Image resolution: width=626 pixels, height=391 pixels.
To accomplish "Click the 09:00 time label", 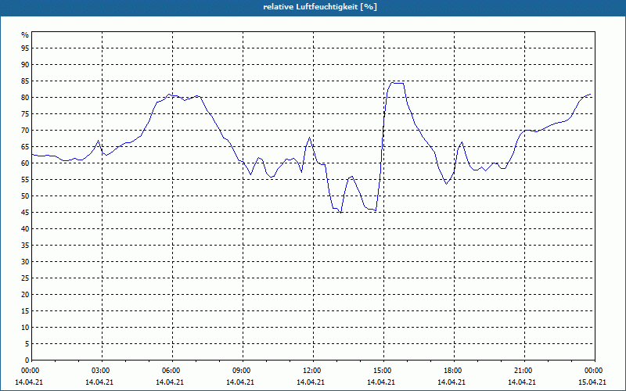I will click(243, 371).
